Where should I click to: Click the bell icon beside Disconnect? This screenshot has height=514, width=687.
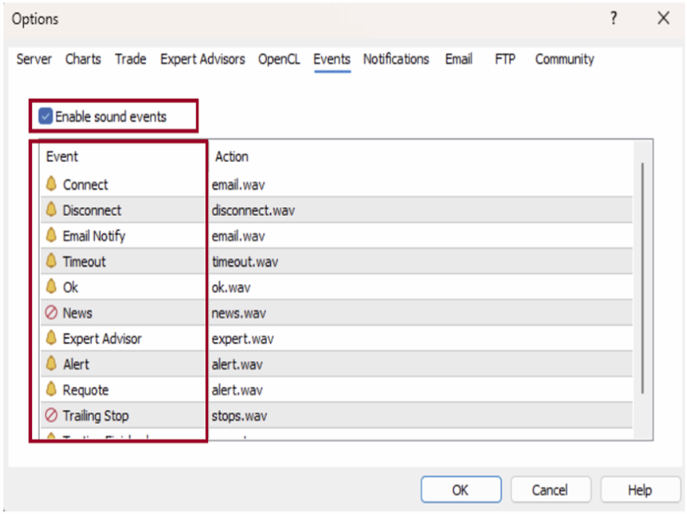(x=51, y=209)
